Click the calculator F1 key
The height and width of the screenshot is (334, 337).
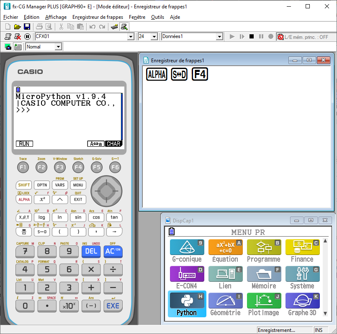pyautogui.click(x=23, y=167)
